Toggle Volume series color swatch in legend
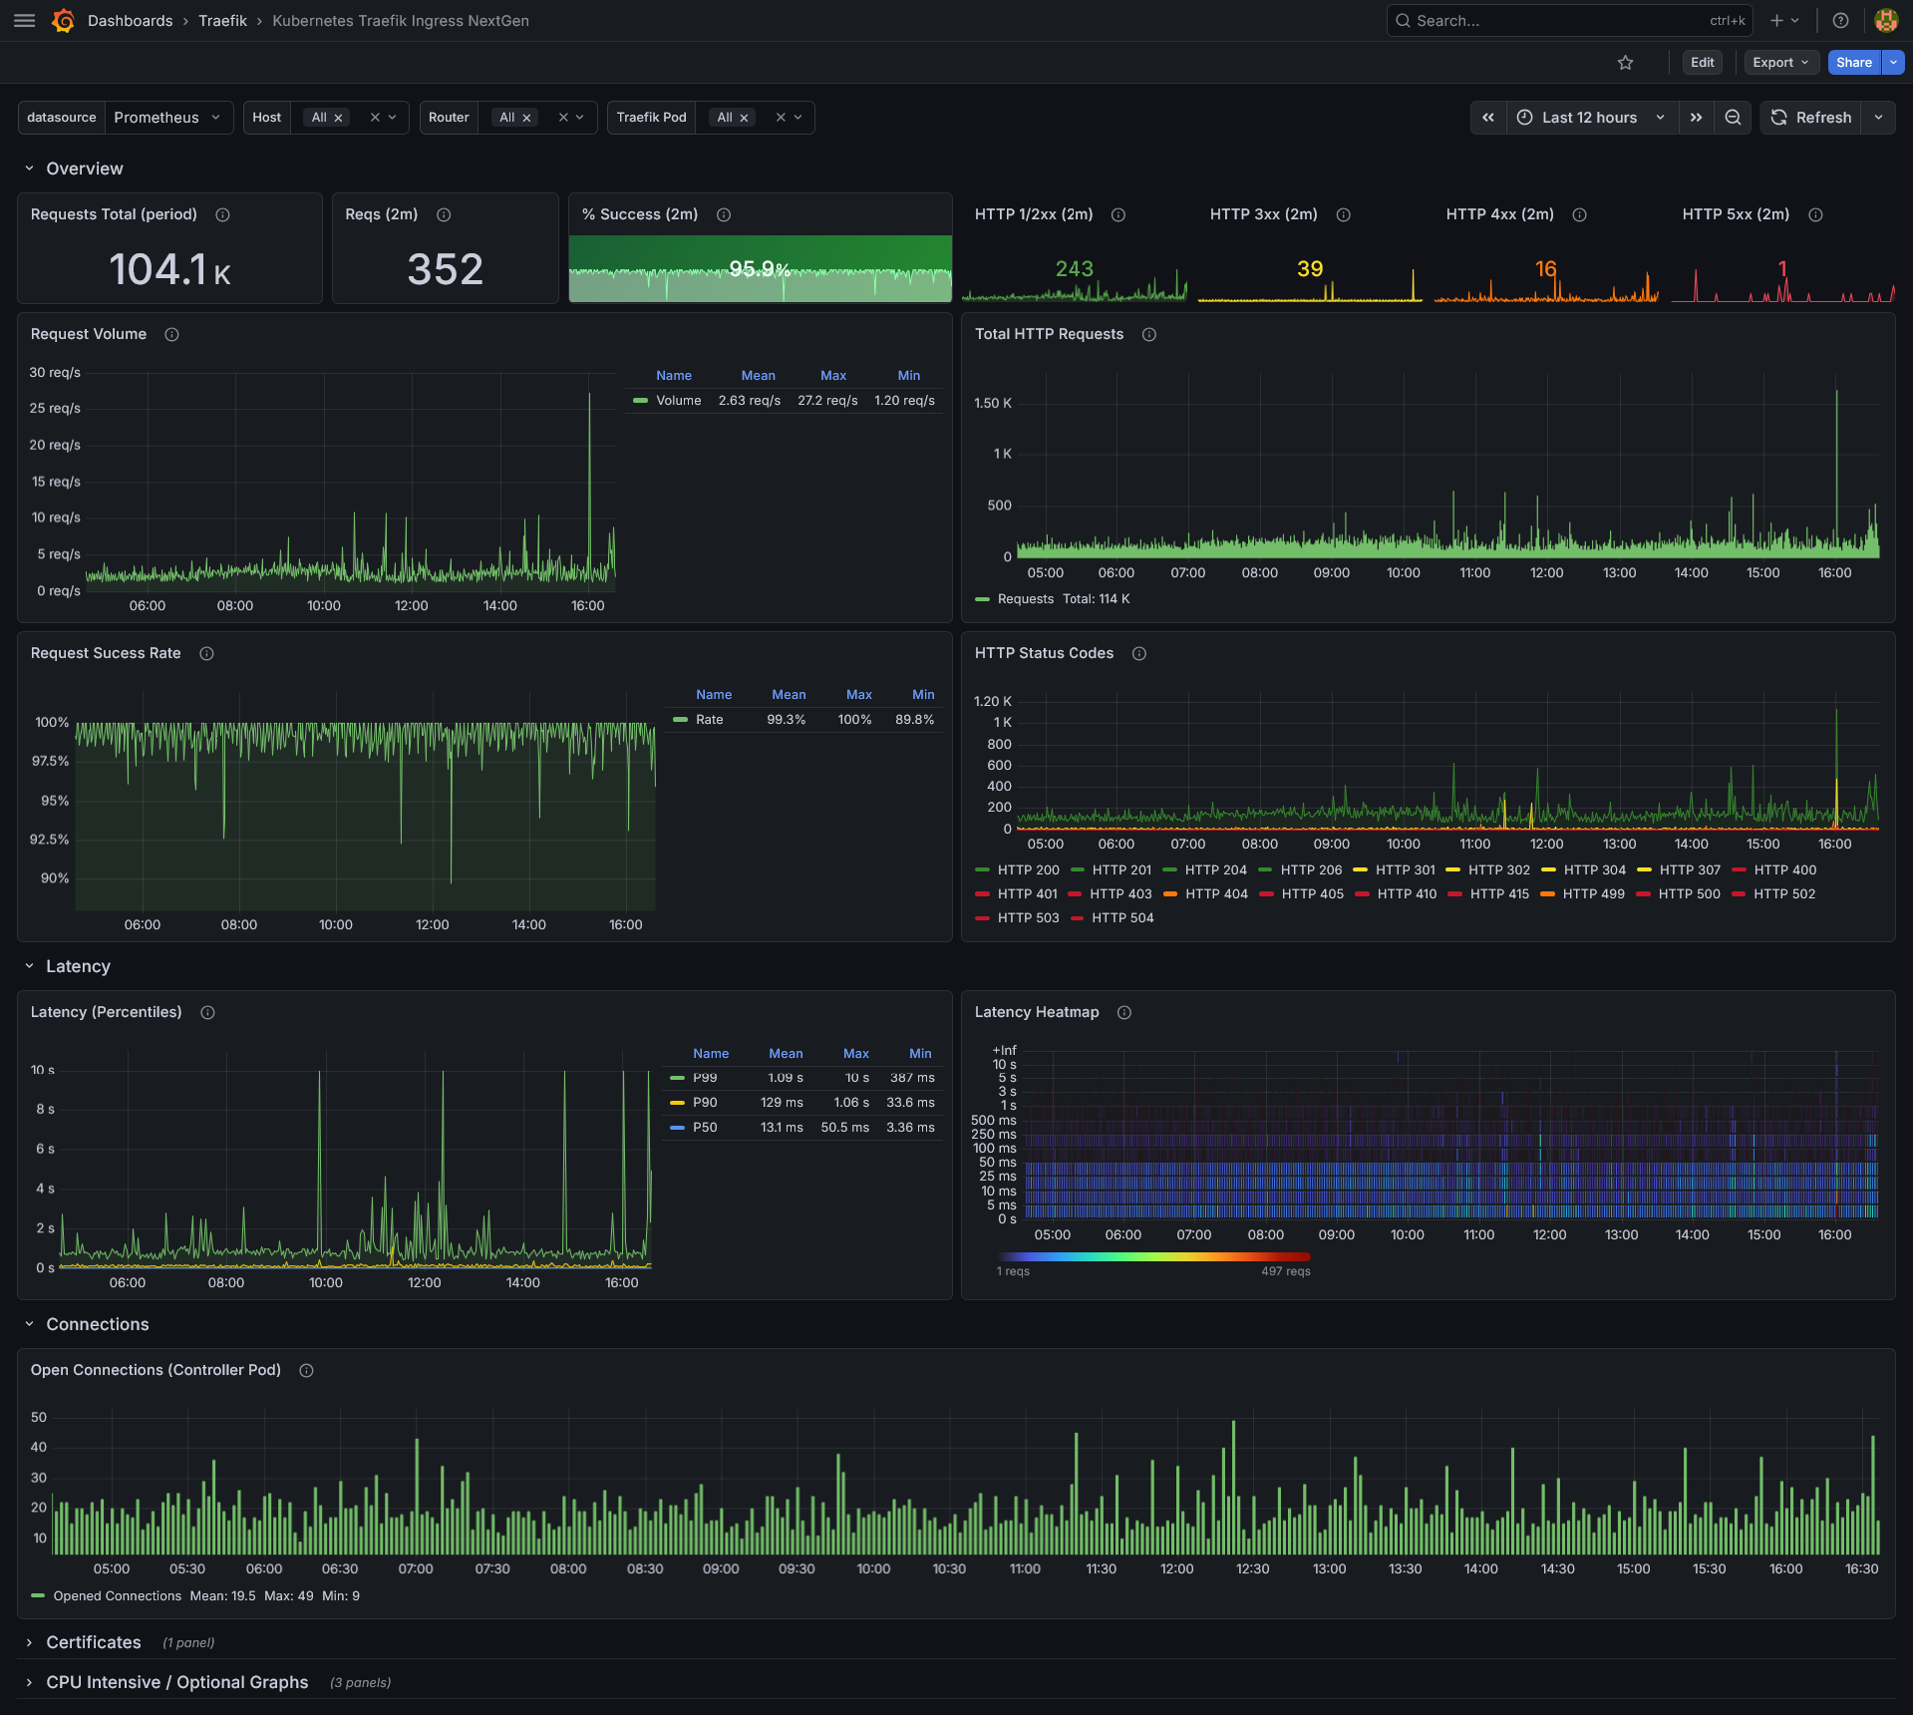Viewport: 1914px width, 1716px height. click(640, 401)
